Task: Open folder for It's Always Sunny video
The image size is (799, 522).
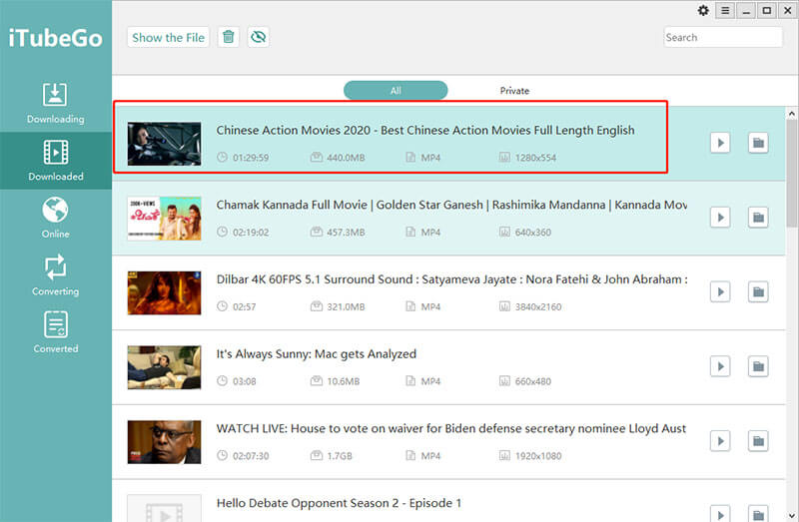Action: point(758,366)
